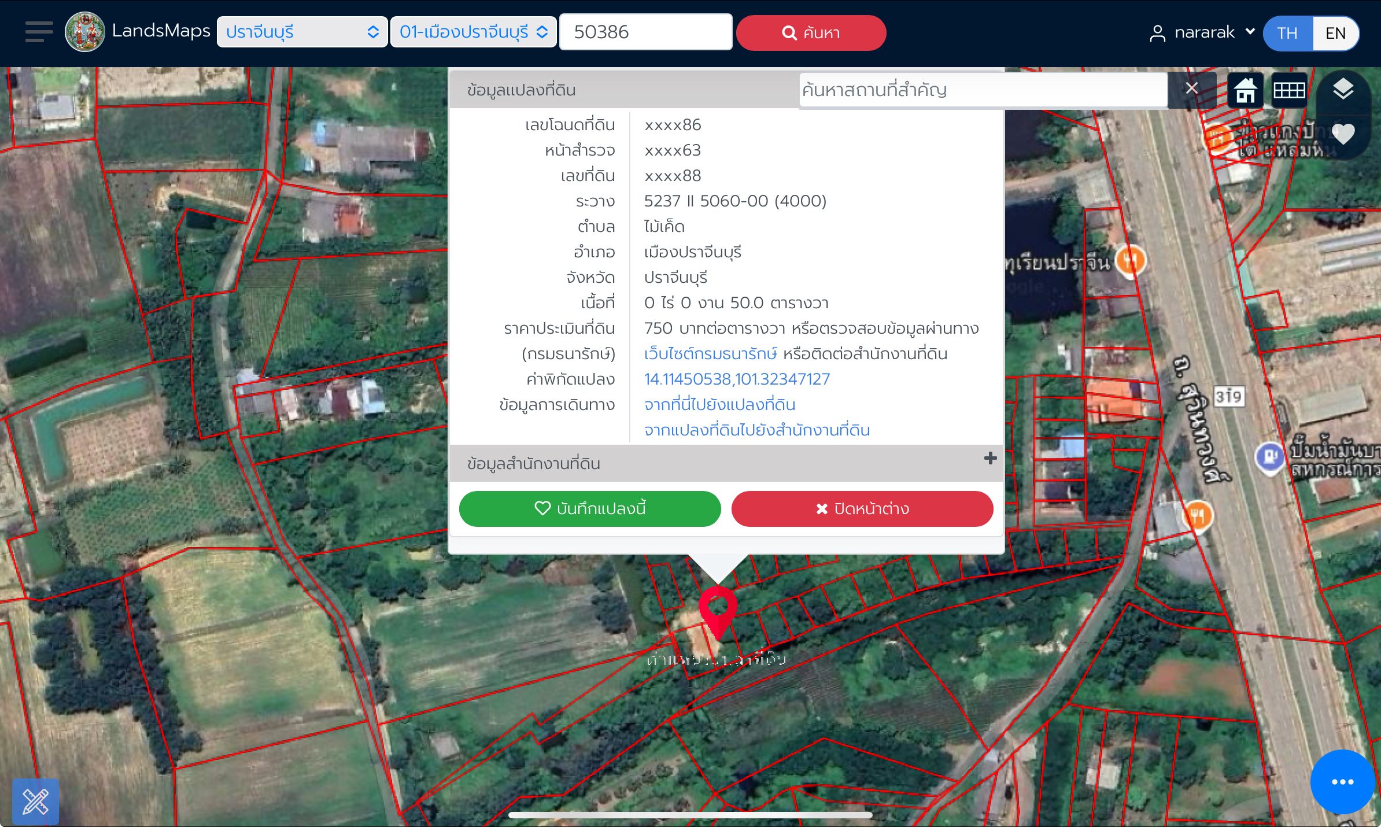Screen dimensions: 1381x827
Task: Open the map layers icon
Action: [1343, 89]
